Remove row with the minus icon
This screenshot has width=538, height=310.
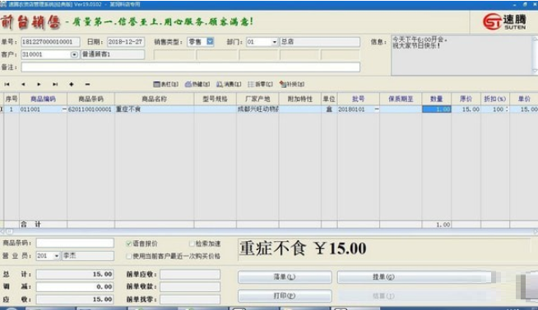[87, 85]
